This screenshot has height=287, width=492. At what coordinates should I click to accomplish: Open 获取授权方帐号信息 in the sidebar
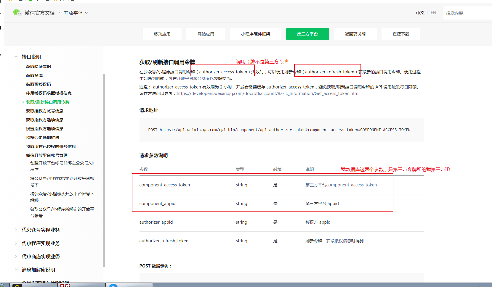tap(45, 111)
